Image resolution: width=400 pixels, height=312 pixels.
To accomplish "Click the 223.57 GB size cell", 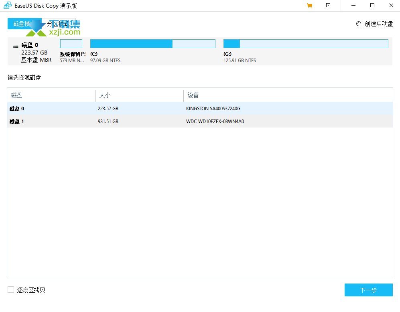I will (x=108, y=109).
